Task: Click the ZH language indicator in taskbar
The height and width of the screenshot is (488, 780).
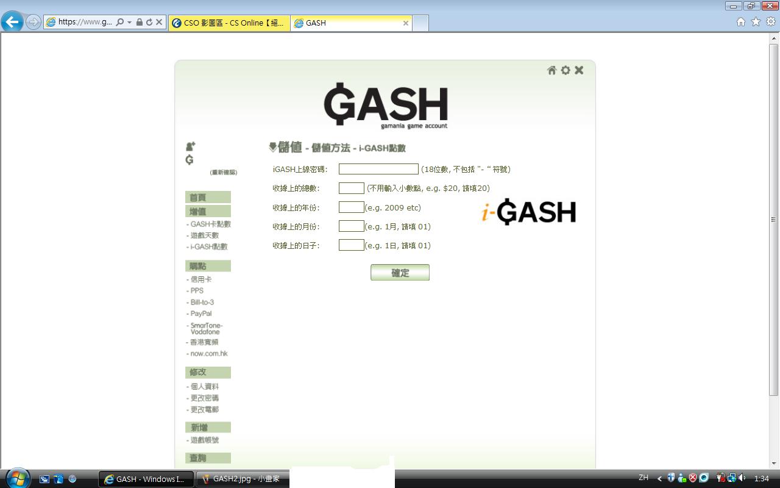Action: [x=643, y=478]
